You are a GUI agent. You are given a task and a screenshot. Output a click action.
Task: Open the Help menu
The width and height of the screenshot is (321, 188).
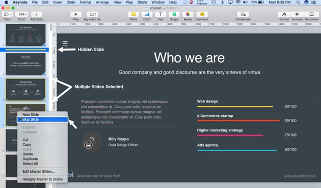[173, 2]
